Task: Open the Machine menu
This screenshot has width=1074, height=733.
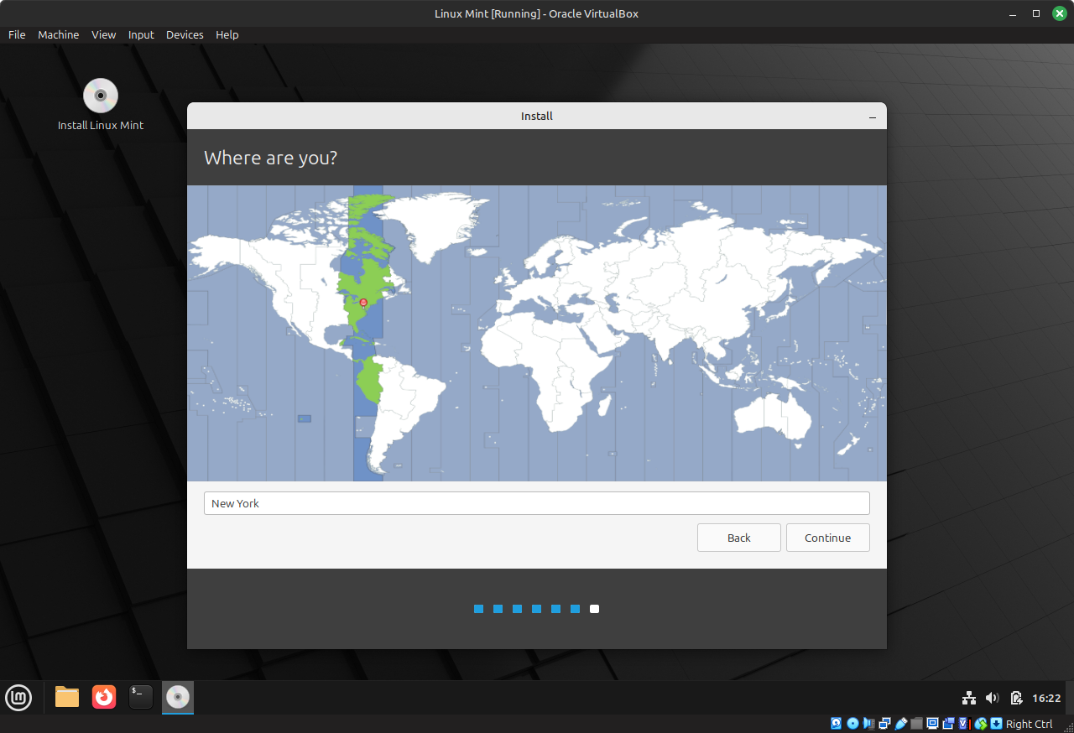Action: tap(59, 34)
